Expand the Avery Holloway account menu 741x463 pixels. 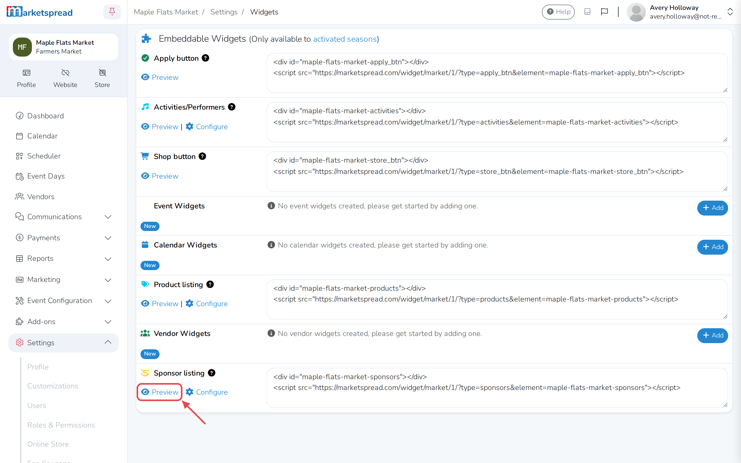pos(730,12)
